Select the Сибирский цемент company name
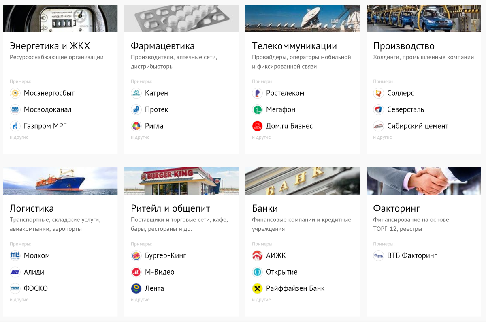Screen dimensions: 486x322 tap(418, 126)
